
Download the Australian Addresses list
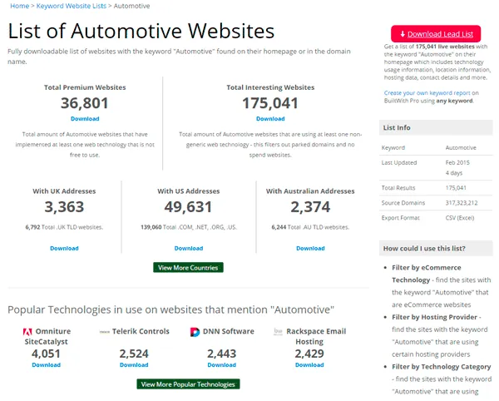(310, 248)
